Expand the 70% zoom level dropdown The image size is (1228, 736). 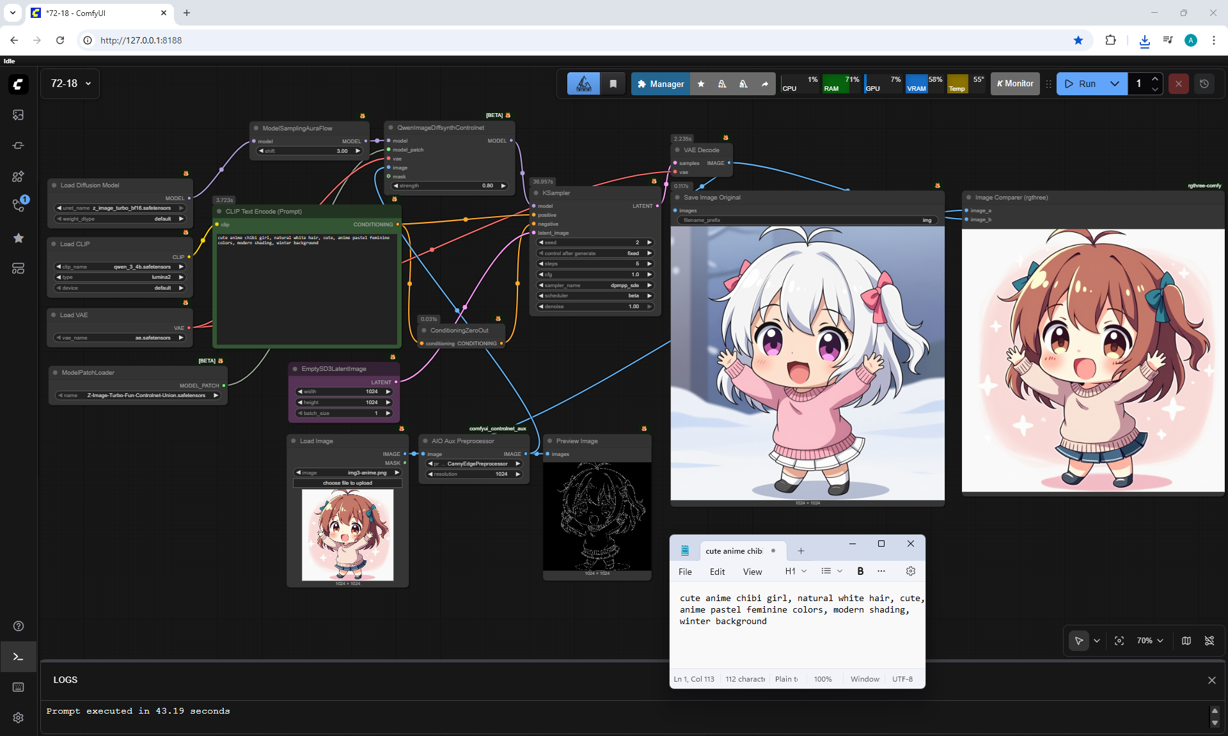pos(1150,641)
